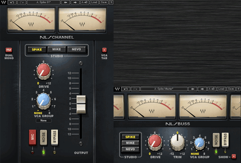Select SPIKE studio in NLS Channel
Image resolution: width=241 pixels, height=163 pixels.
coord(37,50)
